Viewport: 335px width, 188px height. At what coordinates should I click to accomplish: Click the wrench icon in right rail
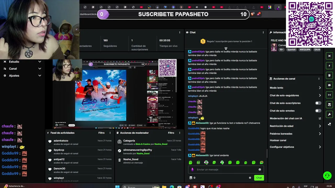pos(329,114)
